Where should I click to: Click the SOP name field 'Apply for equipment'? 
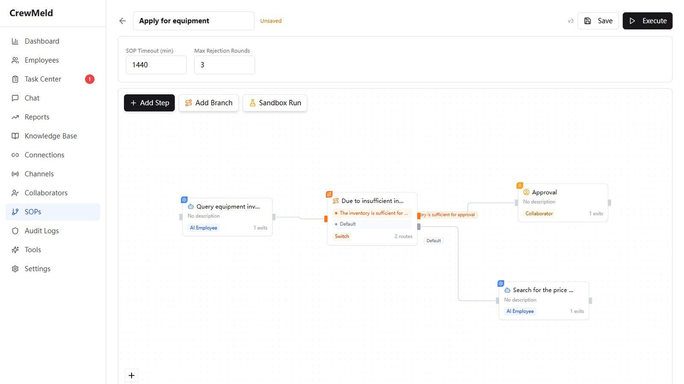coord(194,21)
